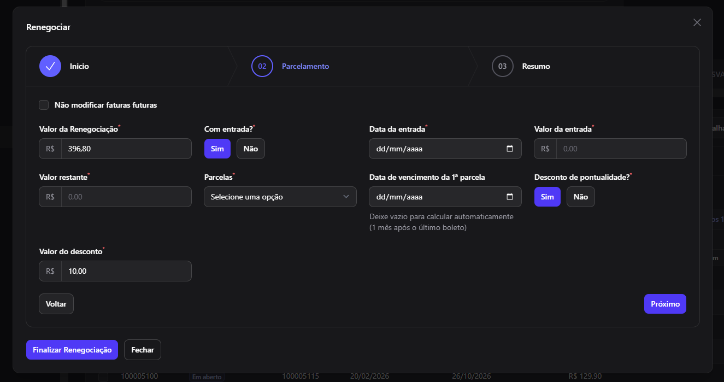This screenshot has width=724, height=382.
Task: Click the 02 step circle icon
Action: click(x=262, y=66)
